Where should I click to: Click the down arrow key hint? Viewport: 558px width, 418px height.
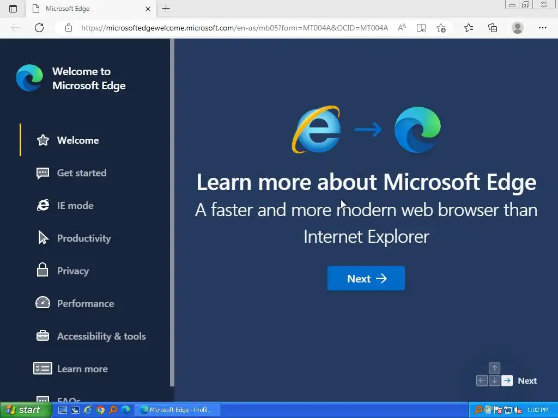(x=494, y=380)
